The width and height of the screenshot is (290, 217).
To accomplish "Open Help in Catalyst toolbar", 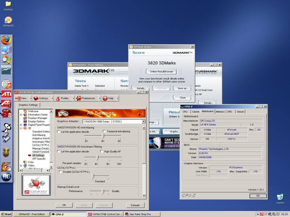I will pos(108,98).
